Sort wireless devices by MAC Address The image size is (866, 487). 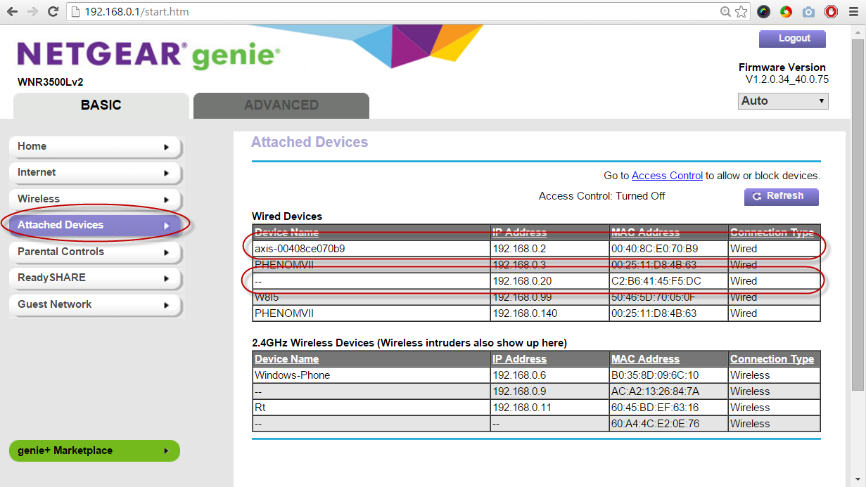click(645, 359)
